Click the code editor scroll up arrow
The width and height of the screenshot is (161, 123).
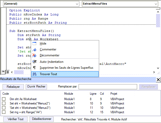[x=158, y=12]
